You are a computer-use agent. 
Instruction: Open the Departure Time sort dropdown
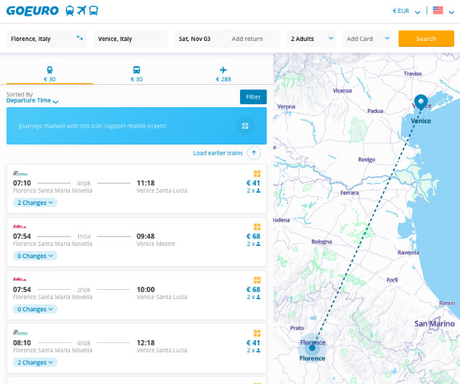coord(32,101)
